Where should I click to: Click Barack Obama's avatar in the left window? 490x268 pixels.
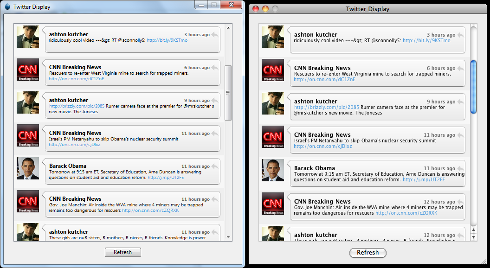click(28, 168)
